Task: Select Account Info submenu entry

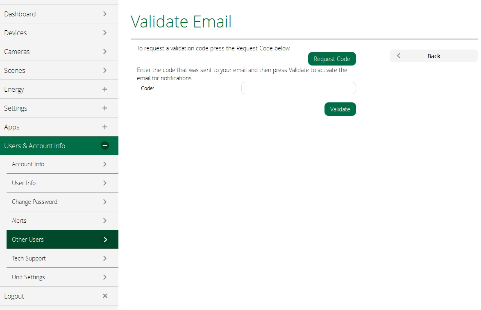Action: coord(28,164)
